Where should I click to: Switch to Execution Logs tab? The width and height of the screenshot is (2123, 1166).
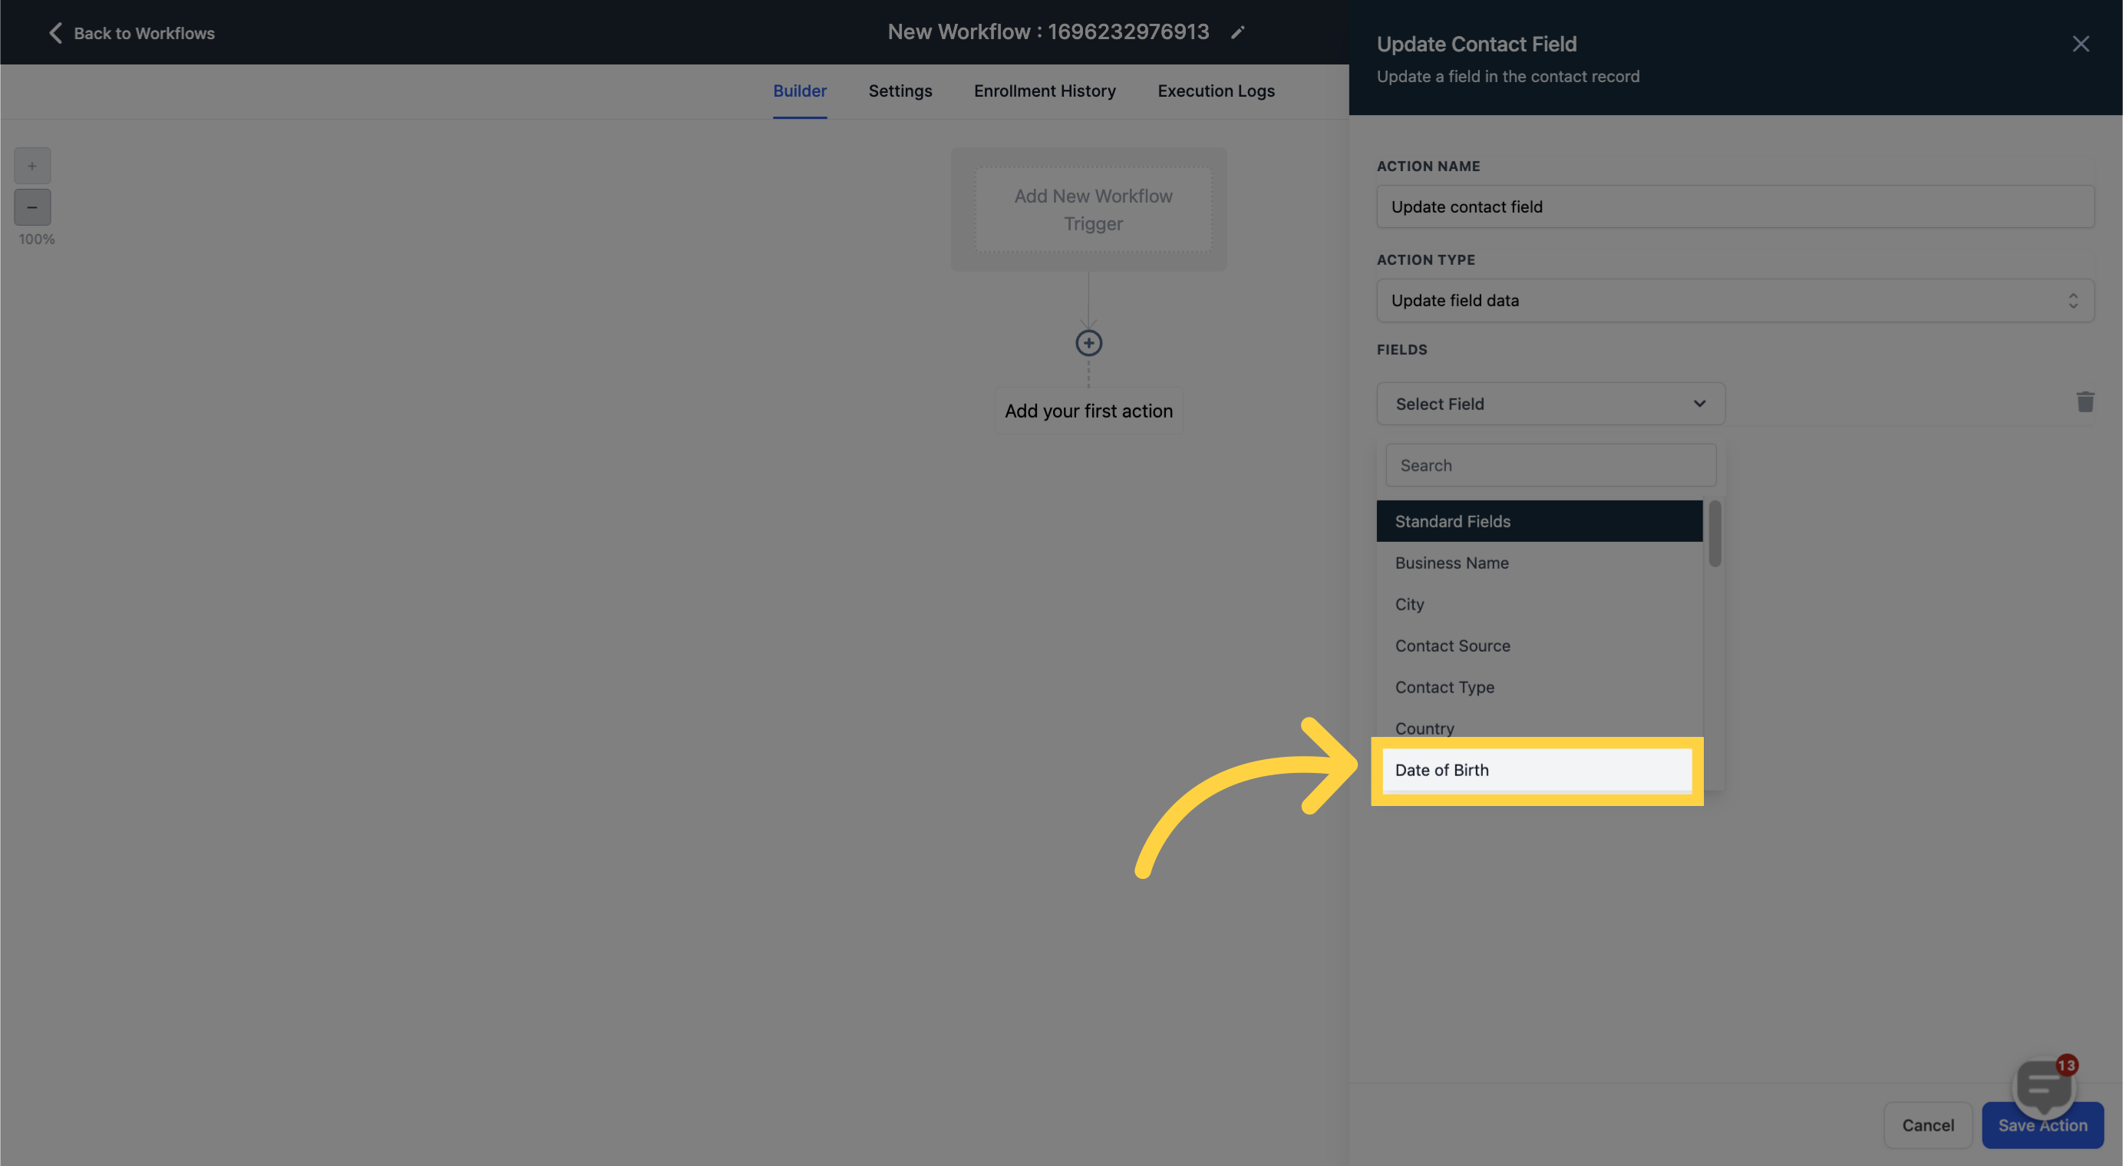[1216, 91]
